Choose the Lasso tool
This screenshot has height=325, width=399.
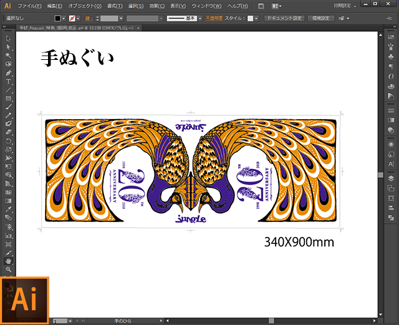[8, 64]
